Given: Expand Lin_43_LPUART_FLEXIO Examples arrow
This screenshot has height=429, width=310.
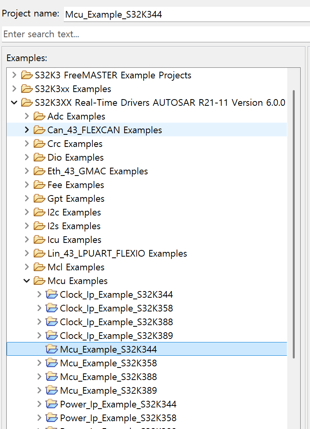Looking at the screenshot, I should (27, 253).
